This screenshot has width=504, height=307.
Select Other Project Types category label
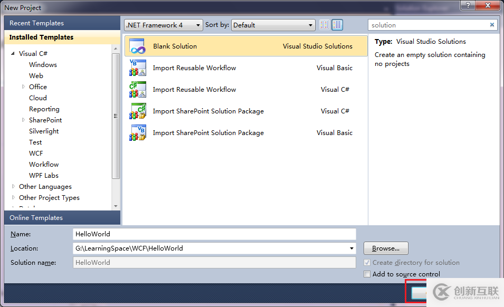click(x=49, y=198)
